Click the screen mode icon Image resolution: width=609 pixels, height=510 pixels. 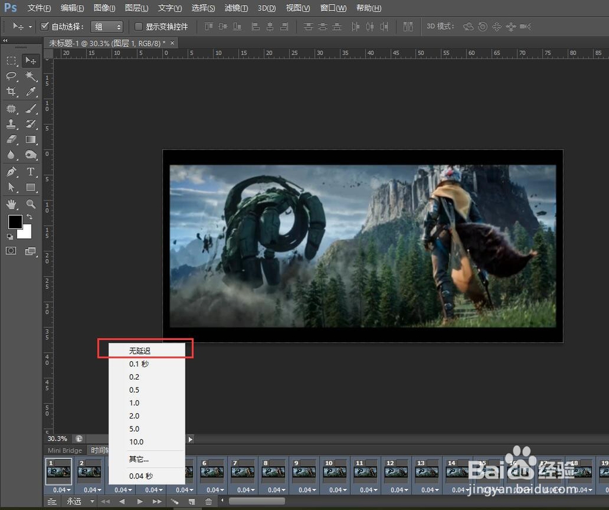point(30,251)
